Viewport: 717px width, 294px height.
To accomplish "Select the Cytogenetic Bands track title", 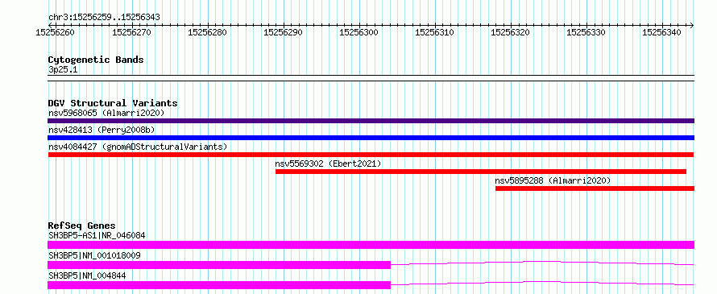I will pos(96,60).
